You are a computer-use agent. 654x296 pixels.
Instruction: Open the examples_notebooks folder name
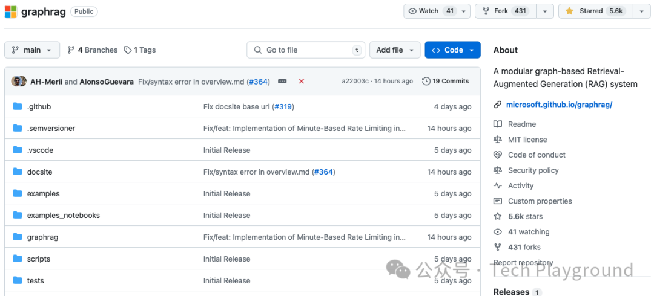(64, 215)
